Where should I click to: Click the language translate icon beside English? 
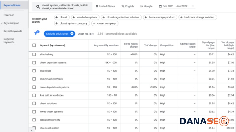click(123, 6)
